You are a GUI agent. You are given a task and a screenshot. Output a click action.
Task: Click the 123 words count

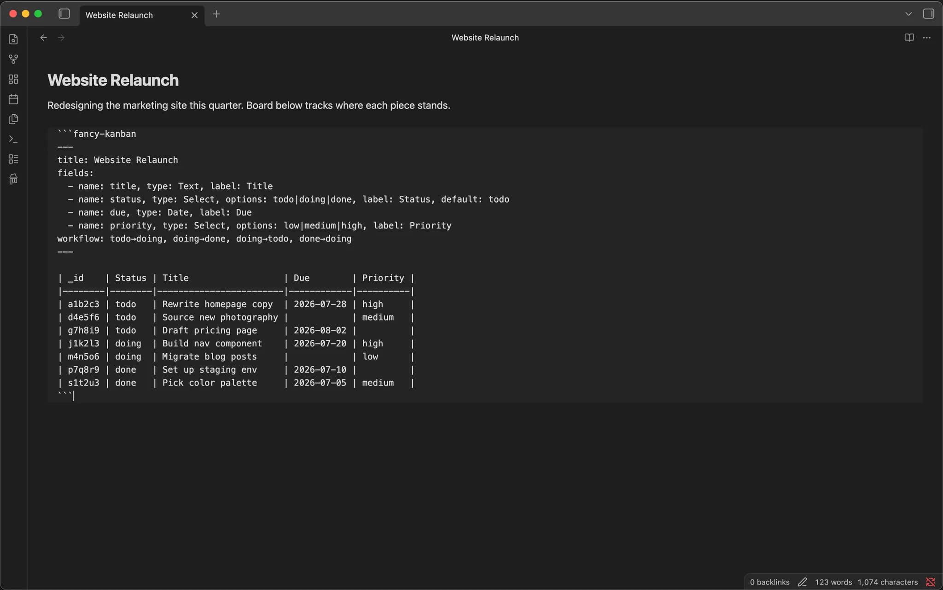(x=833, y=582)
